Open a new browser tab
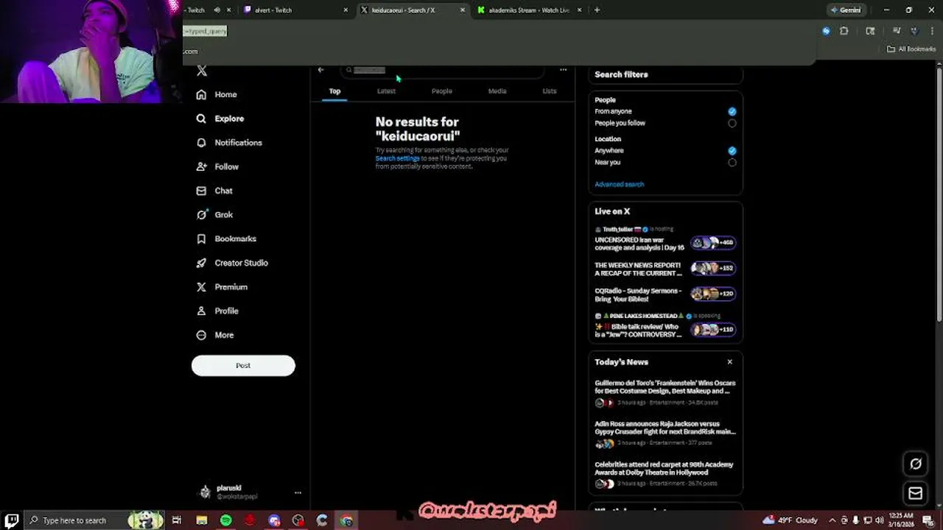Image resolution: width=943 pixels, height=530 pixels. (597, 10)
